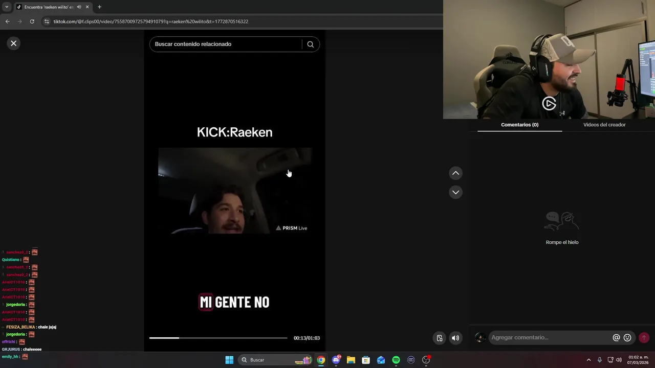Click the 'Agregar comentario...' input field

pyautogui.click(x=550, y=338)
